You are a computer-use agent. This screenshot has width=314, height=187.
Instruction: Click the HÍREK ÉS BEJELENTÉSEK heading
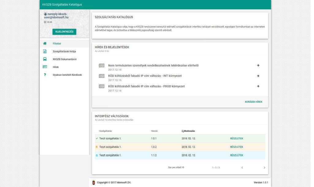[112, 47]
